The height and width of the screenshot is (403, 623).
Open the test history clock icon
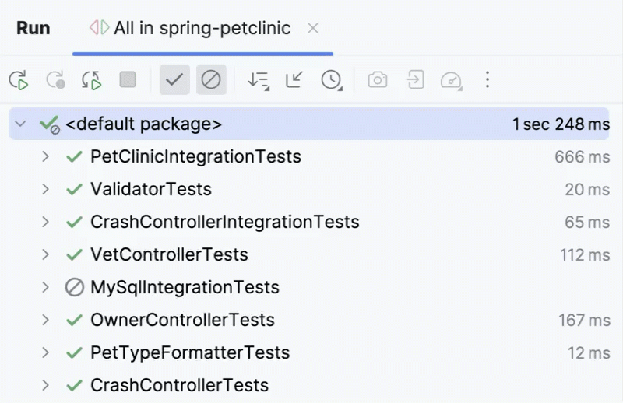(332, 80)
